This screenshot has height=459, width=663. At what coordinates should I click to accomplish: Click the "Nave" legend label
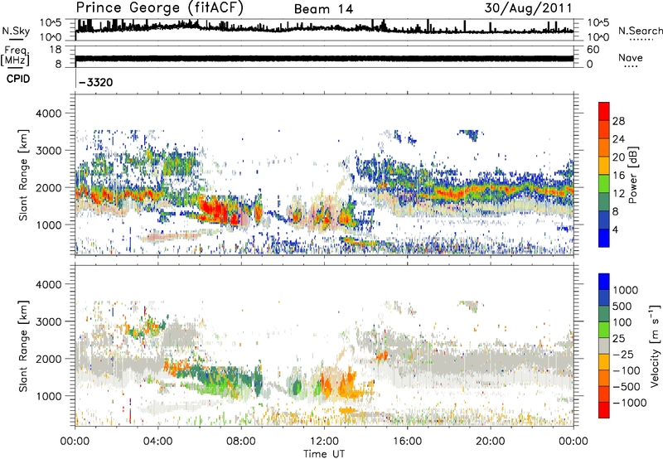[630, 57]
